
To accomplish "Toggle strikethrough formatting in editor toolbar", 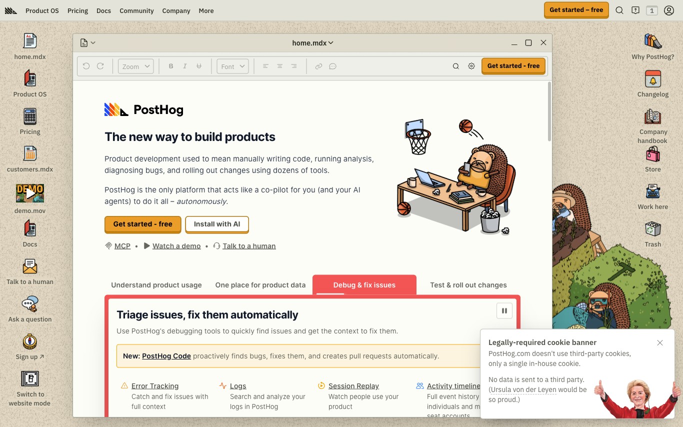I will pos(199,66).
